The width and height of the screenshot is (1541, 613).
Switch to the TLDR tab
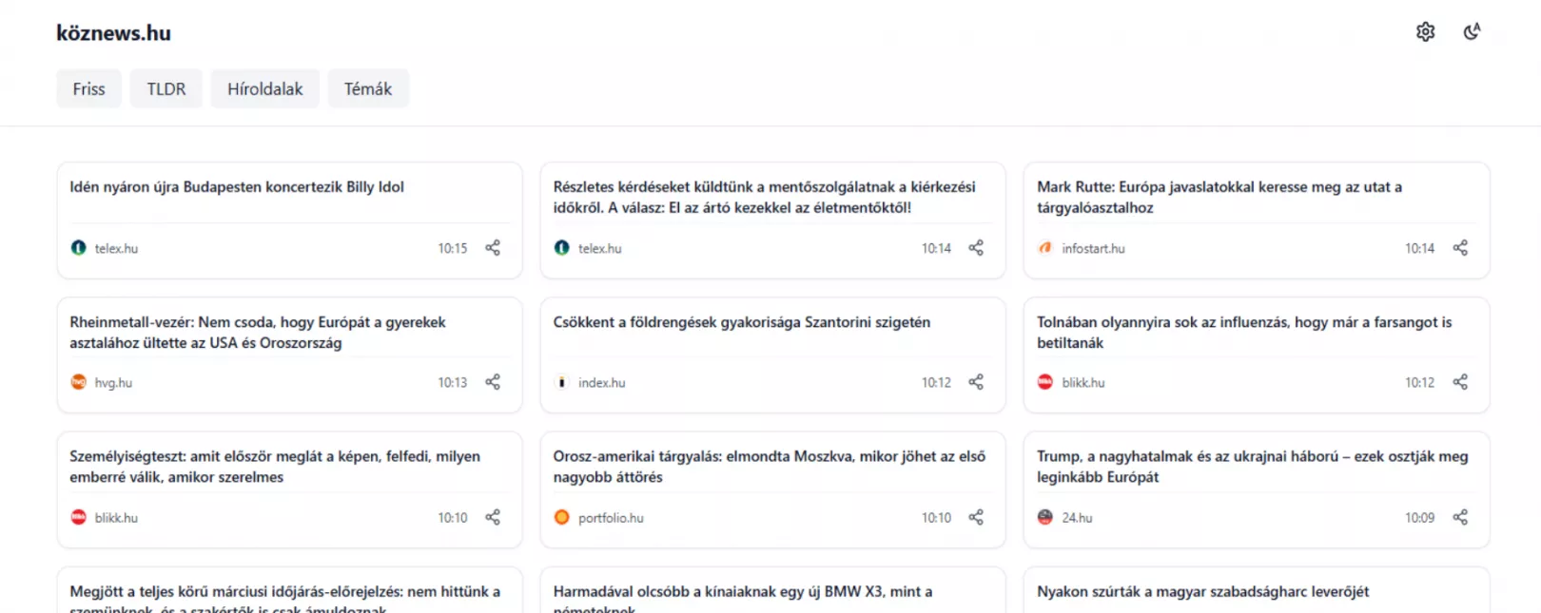pyautogui.click(x=166, y=88)
